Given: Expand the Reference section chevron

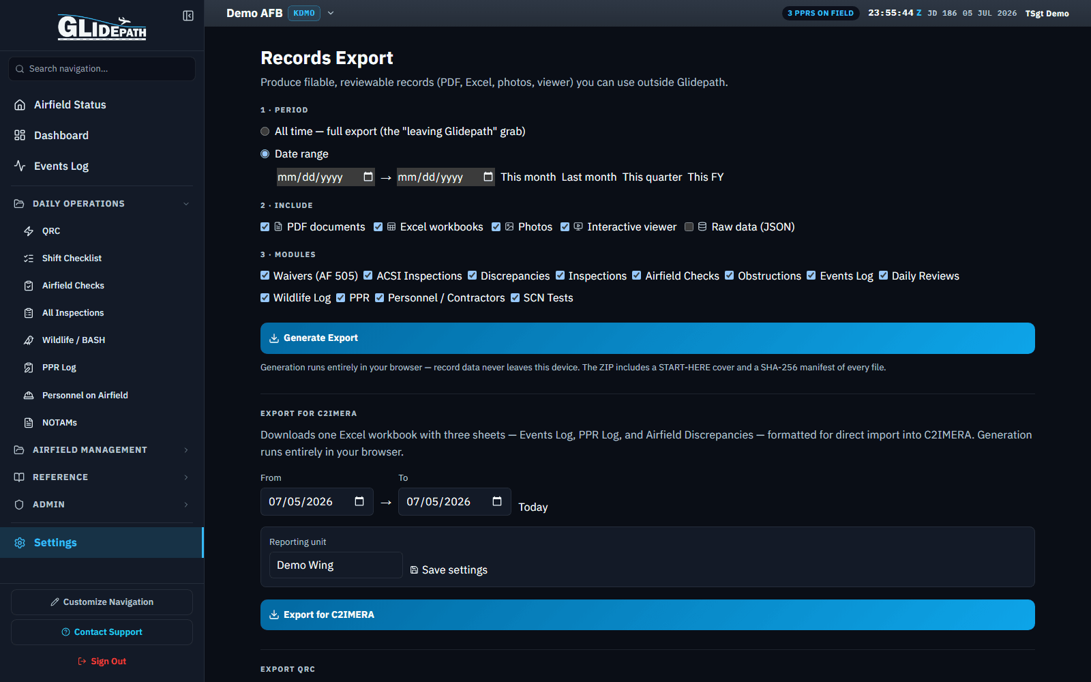Looking at the screenshot, I should click(186, 477).
